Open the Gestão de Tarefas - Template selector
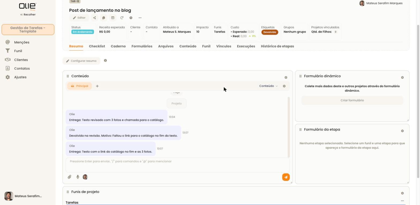The height and width of the screenshot is (205, 420). coord(28,30)
